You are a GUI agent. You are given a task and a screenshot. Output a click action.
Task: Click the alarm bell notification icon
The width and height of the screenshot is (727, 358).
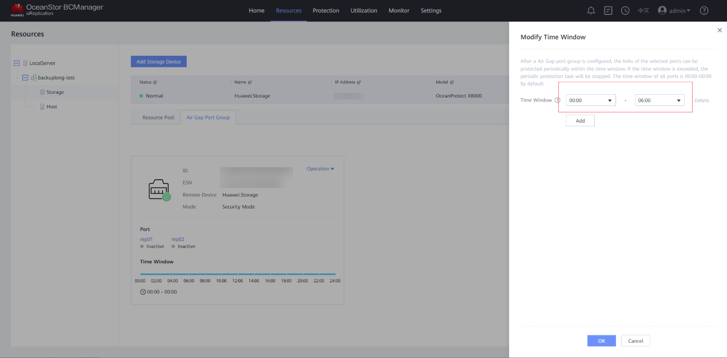(x=591, y=11)
